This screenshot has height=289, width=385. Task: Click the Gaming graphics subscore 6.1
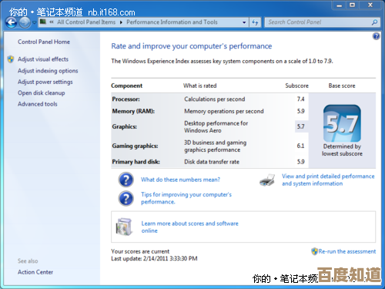pyautogui.click(x=300, y=146)
